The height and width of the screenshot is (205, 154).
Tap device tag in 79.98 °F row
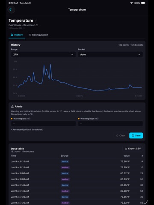pos(65,161)
